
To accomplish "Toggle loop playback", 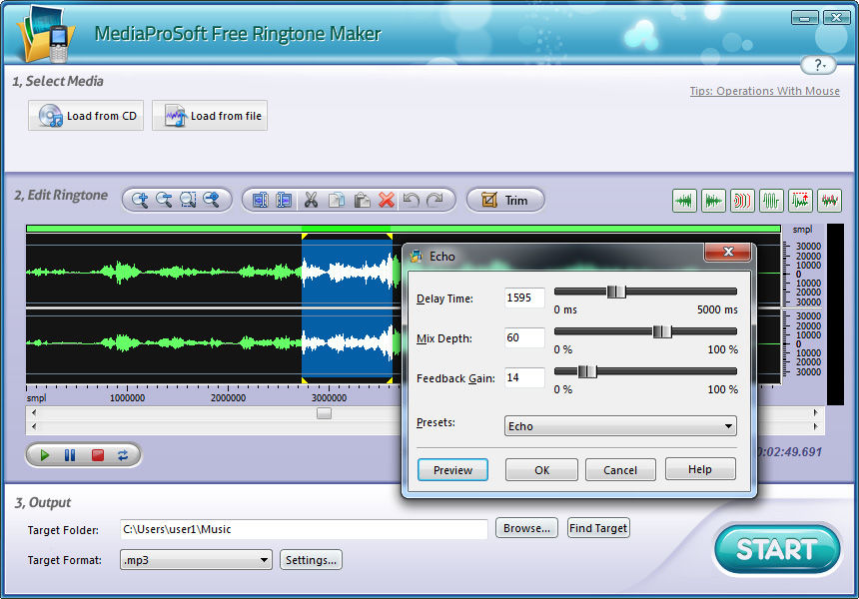I will point(123,455).
